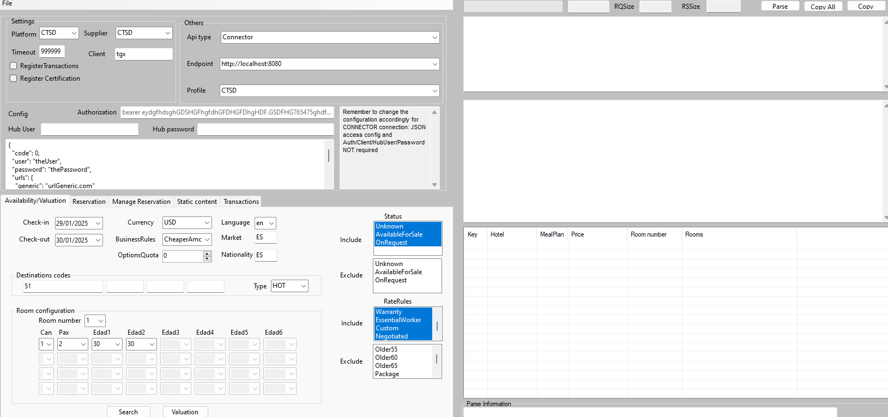Select AvailableForSale in Status Exclude list
Viewport: 888px width, 417px height.
[407, 272]
